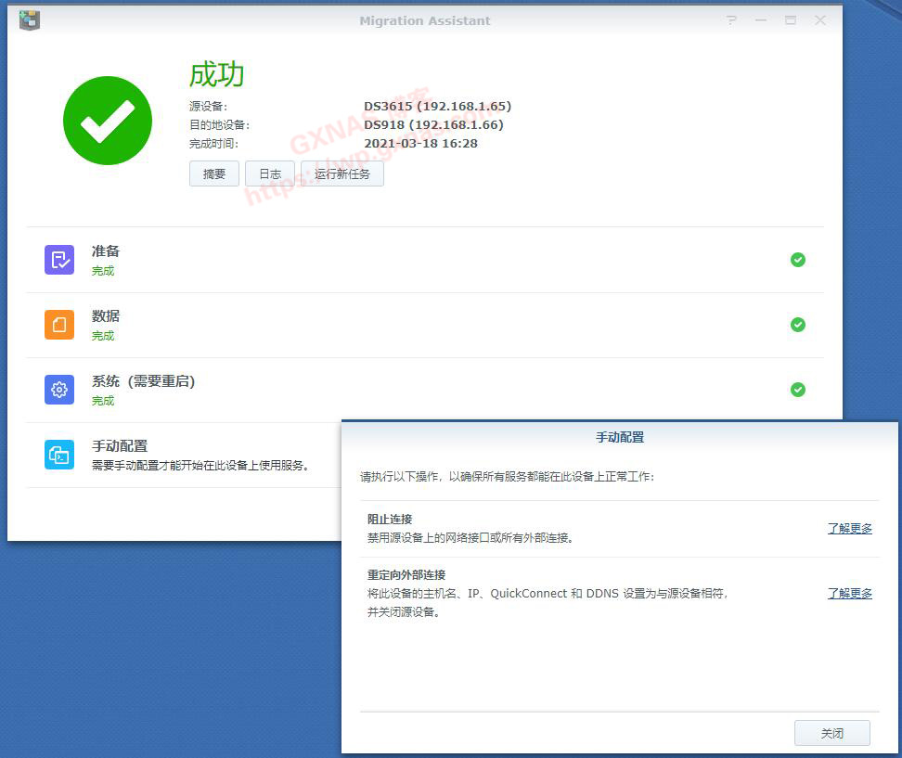Select the 数据 row title
Viewport: 902px width, 758px height.
(105, 316)
